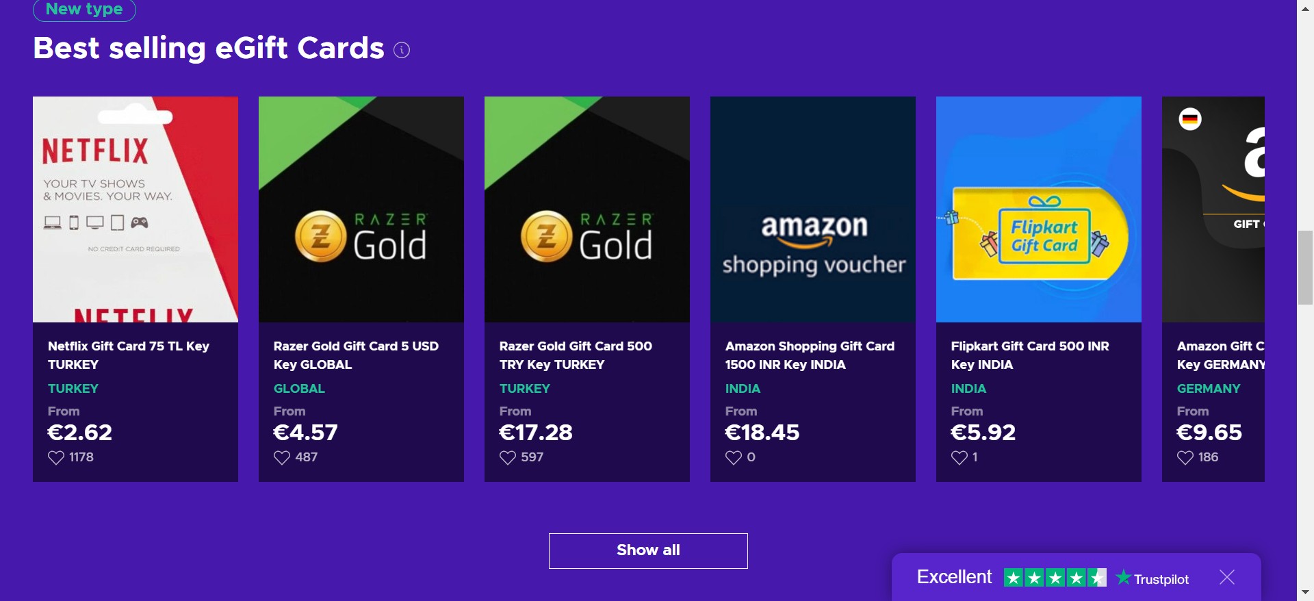1314x601 pixels.
Task: Toggle wishlist heart on Netflix Gift Card
Action: pyautogui.click(x=56, y=457)
